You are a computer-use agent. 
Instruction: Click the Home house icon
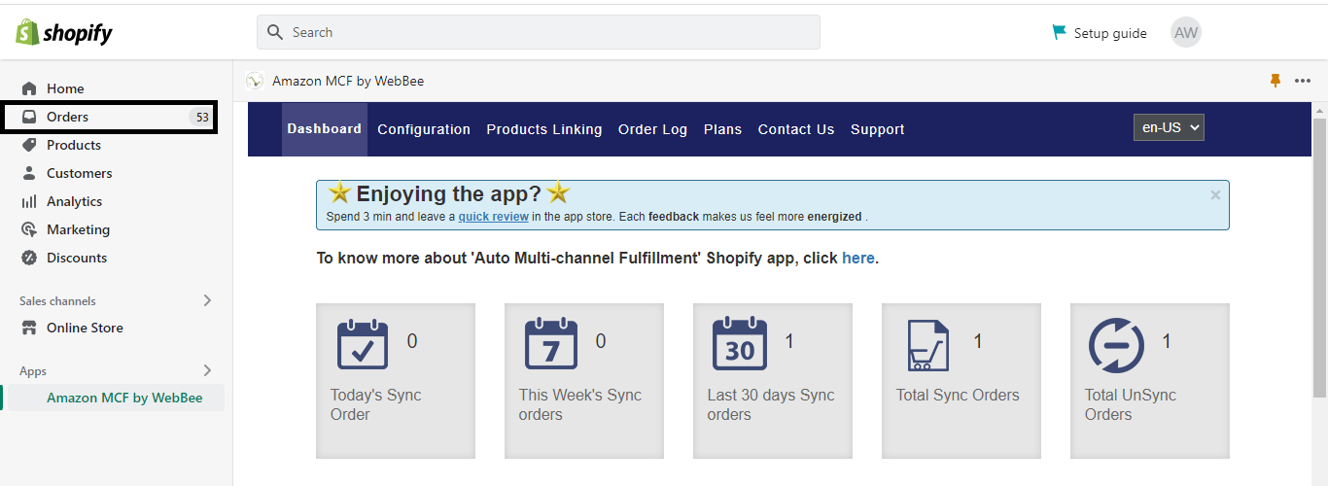(x=29, y=88)
